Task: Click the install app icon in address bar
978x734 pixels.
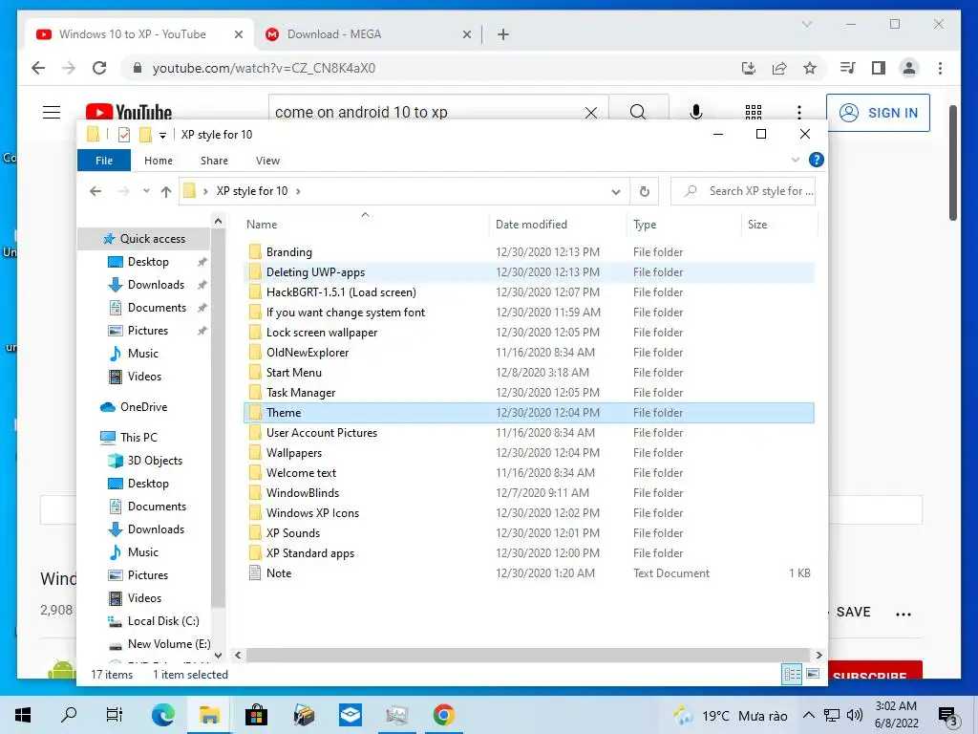Action: [749, 68]
